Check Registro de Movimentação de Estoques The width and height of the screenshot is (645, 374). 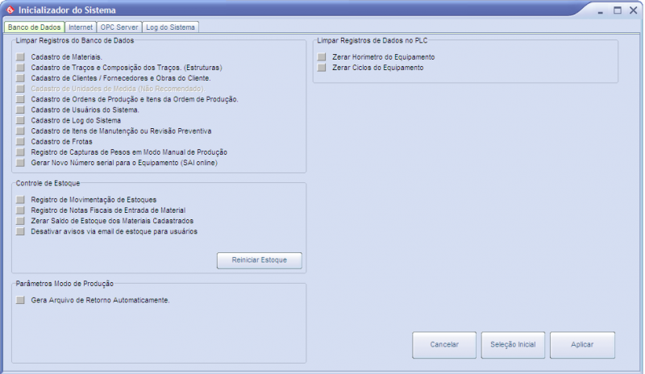[21, 200]
